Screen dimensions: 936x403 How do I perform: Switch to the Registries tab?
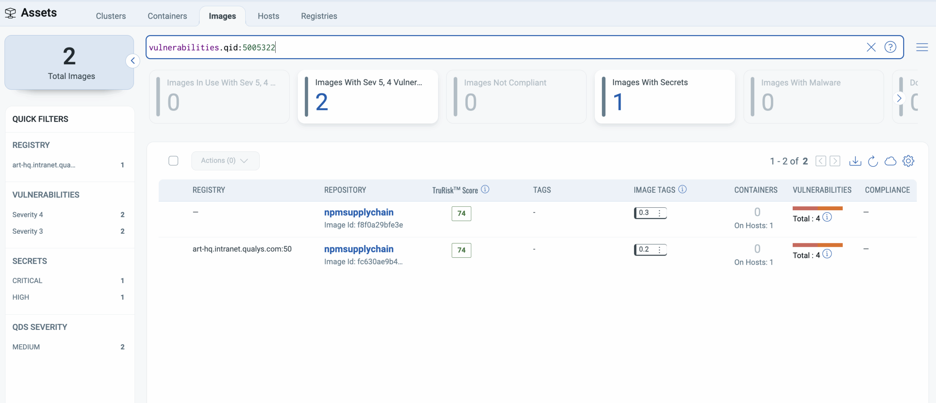tap(319, 16)
